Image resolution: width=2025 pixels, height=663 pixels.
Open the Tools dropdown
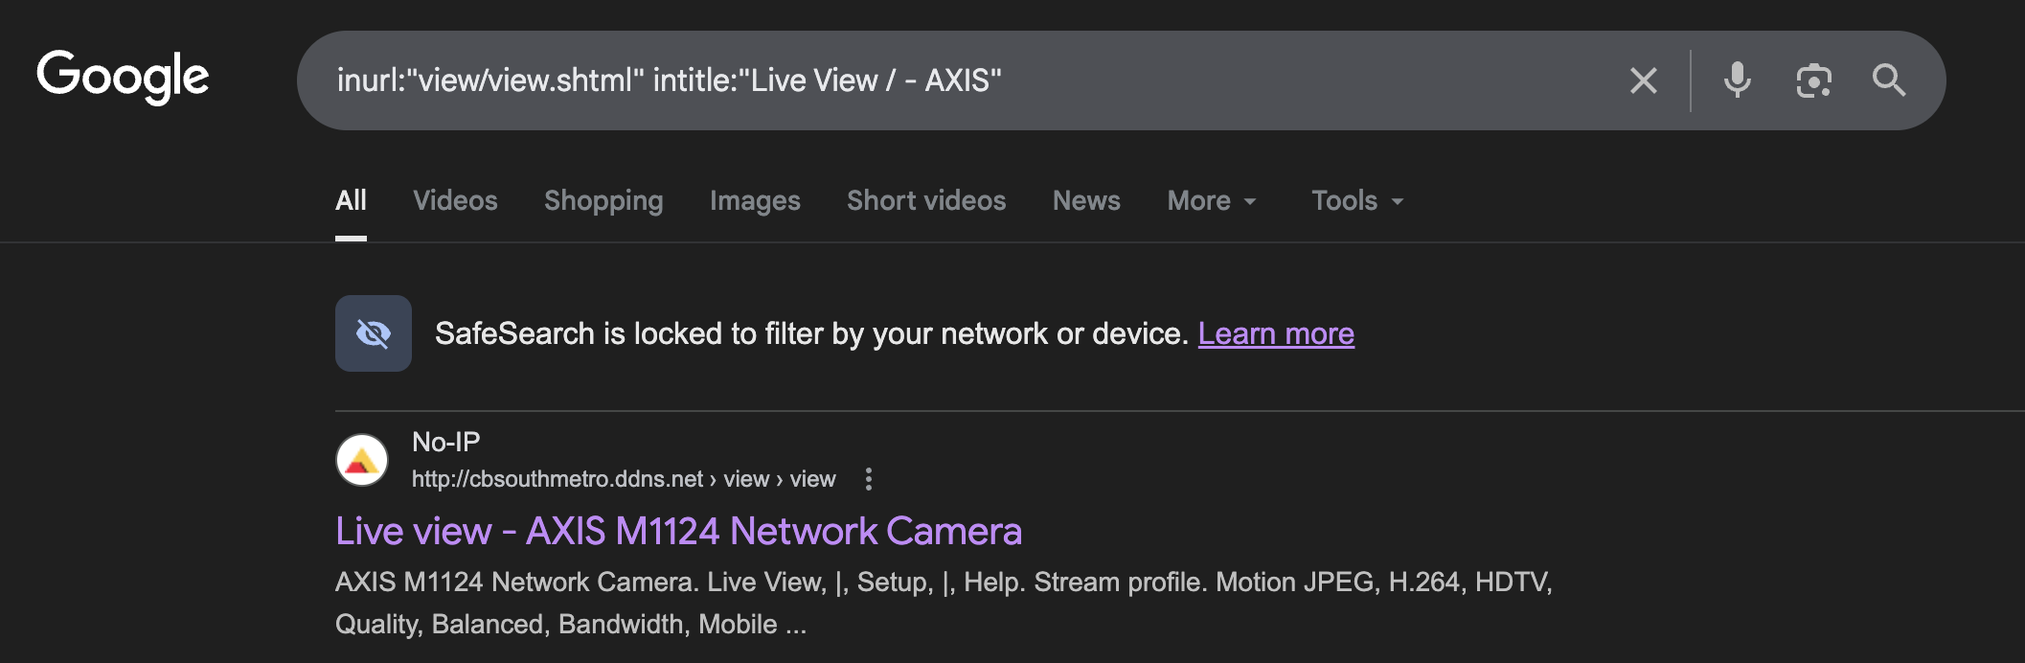[x=1356, y=200]
